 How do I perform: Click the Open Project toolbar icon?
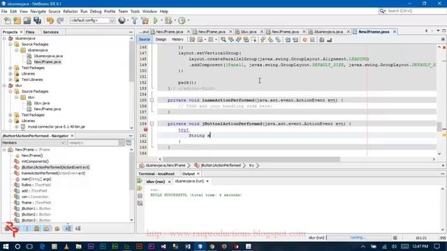27,20
